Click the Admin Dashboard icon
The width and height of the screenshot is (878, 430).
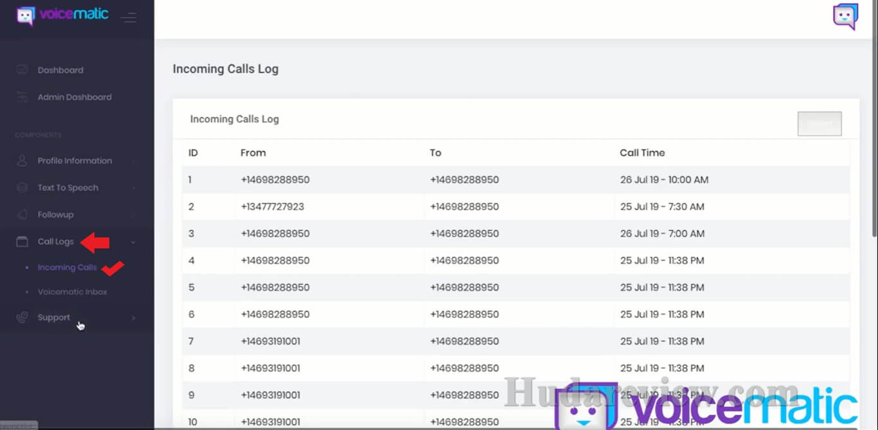[x=22, y=97]
